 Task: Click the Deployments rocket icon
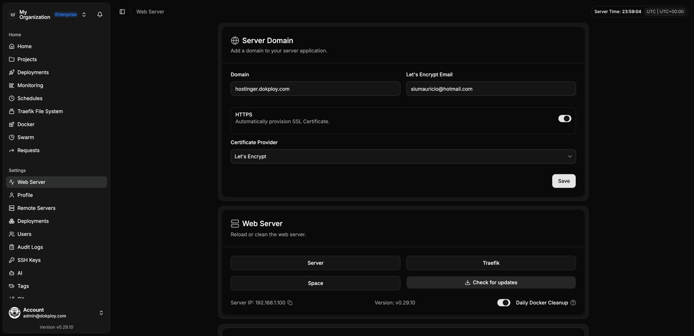coord(12,72)
